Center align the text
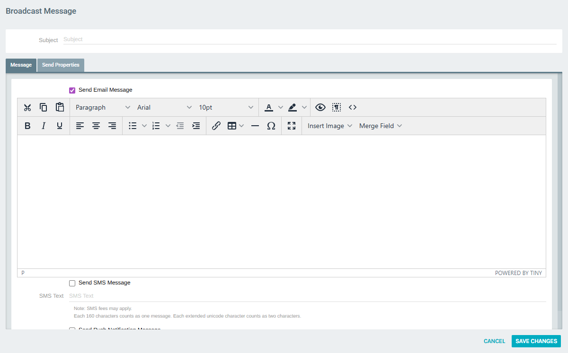This screenshot has height=353, width=568. (96, 126)
